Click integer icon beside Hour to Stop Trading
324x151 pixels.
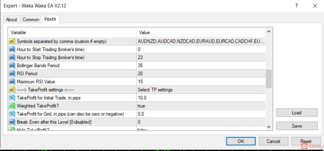coord(12,58)
